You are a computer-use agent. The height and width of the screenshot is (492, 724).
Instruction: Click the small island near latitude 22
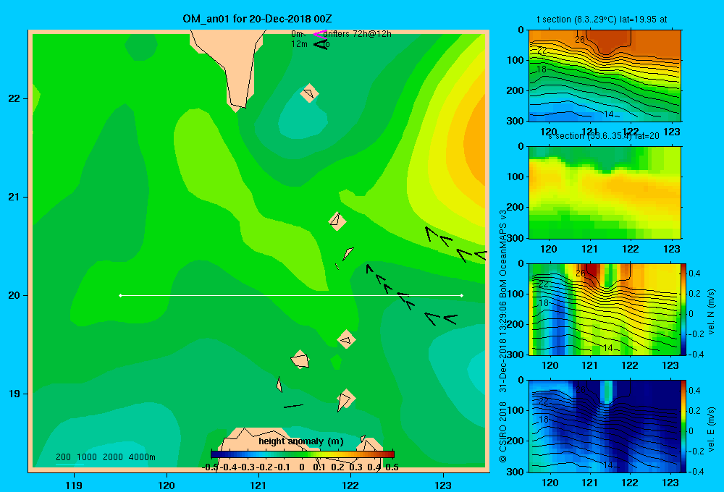click(x=309, y=93)
